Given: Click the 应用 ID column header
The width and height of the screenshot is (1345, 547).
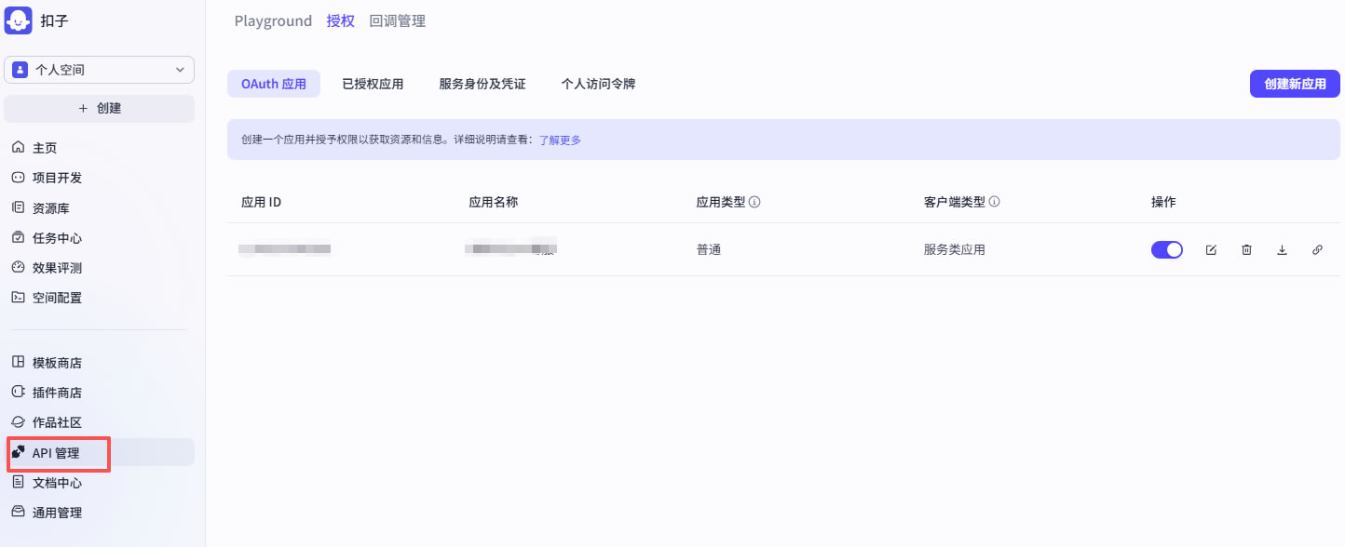Looking at the screenshot, I should click(x=262, y=202).
